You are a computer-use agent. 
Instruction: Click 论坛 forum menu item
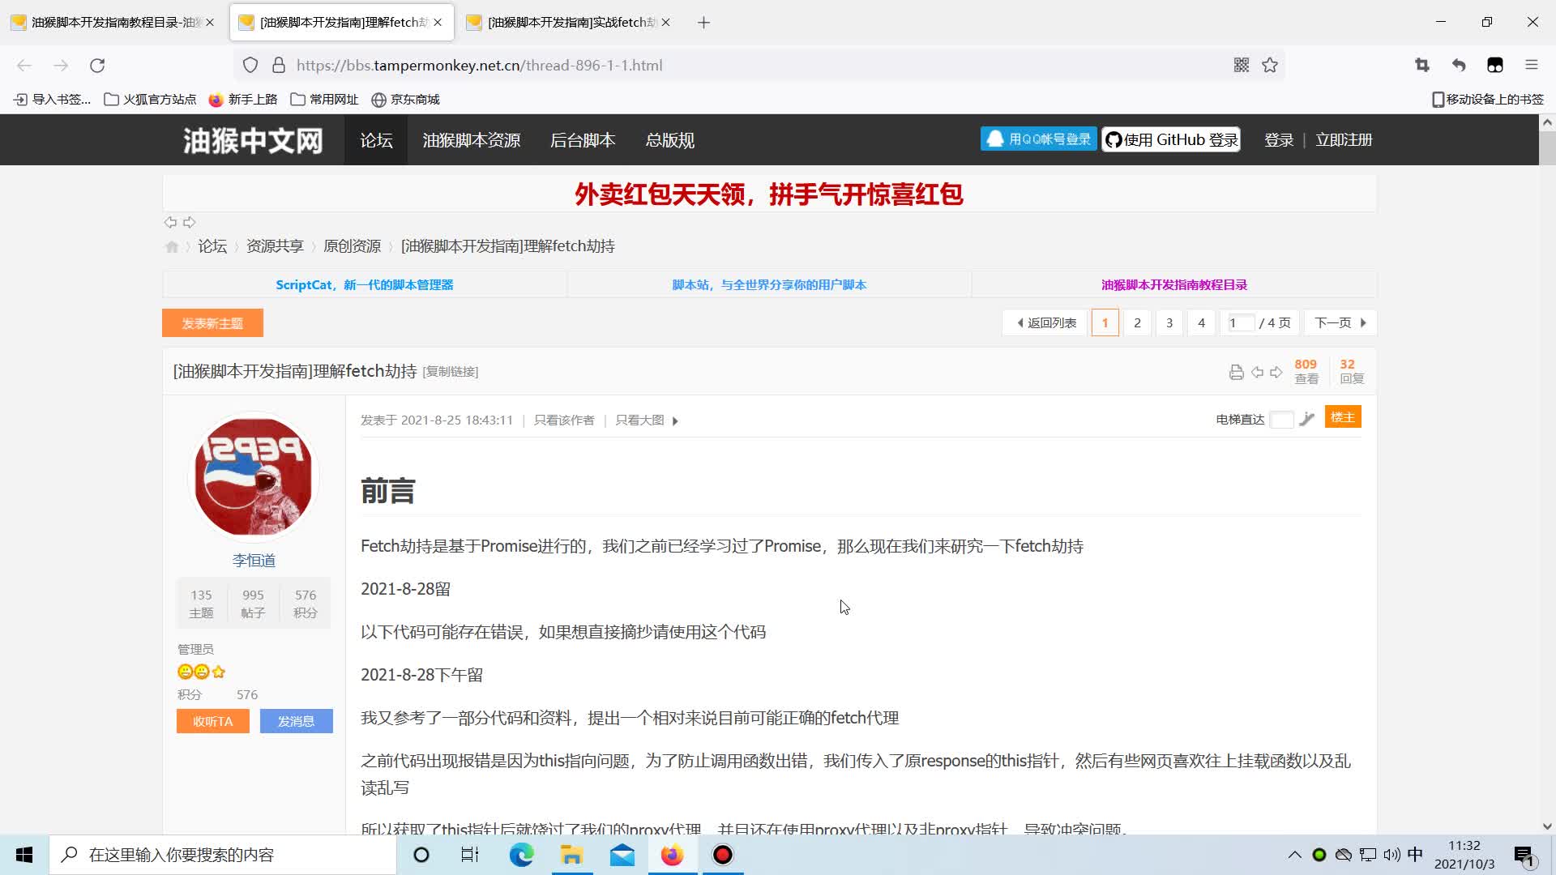tap(376, 140)
